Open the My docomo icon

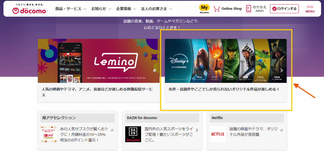(x=204, y=9)
